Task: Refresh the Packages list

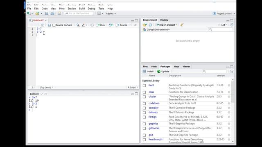Action: 232,71
